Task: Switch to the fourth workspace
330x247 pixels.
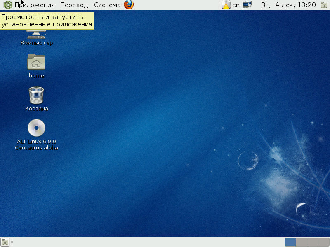Action: click(323, 242)
